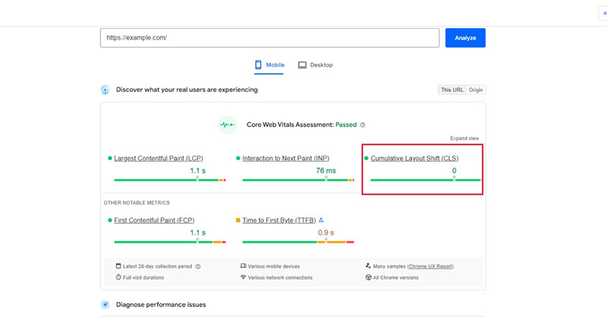
Task: Click the LCP value 1.1 s
Action: [198, 171]
